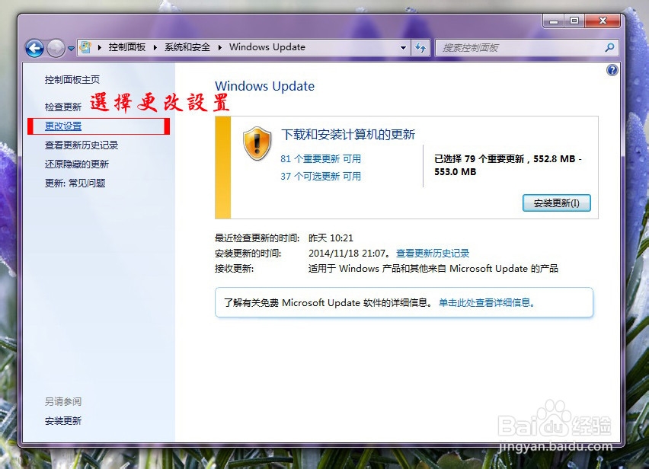649x469 pixels.
Task: Open the recent pages dropdown beside Forward arrow
Action: click(71, 49)
